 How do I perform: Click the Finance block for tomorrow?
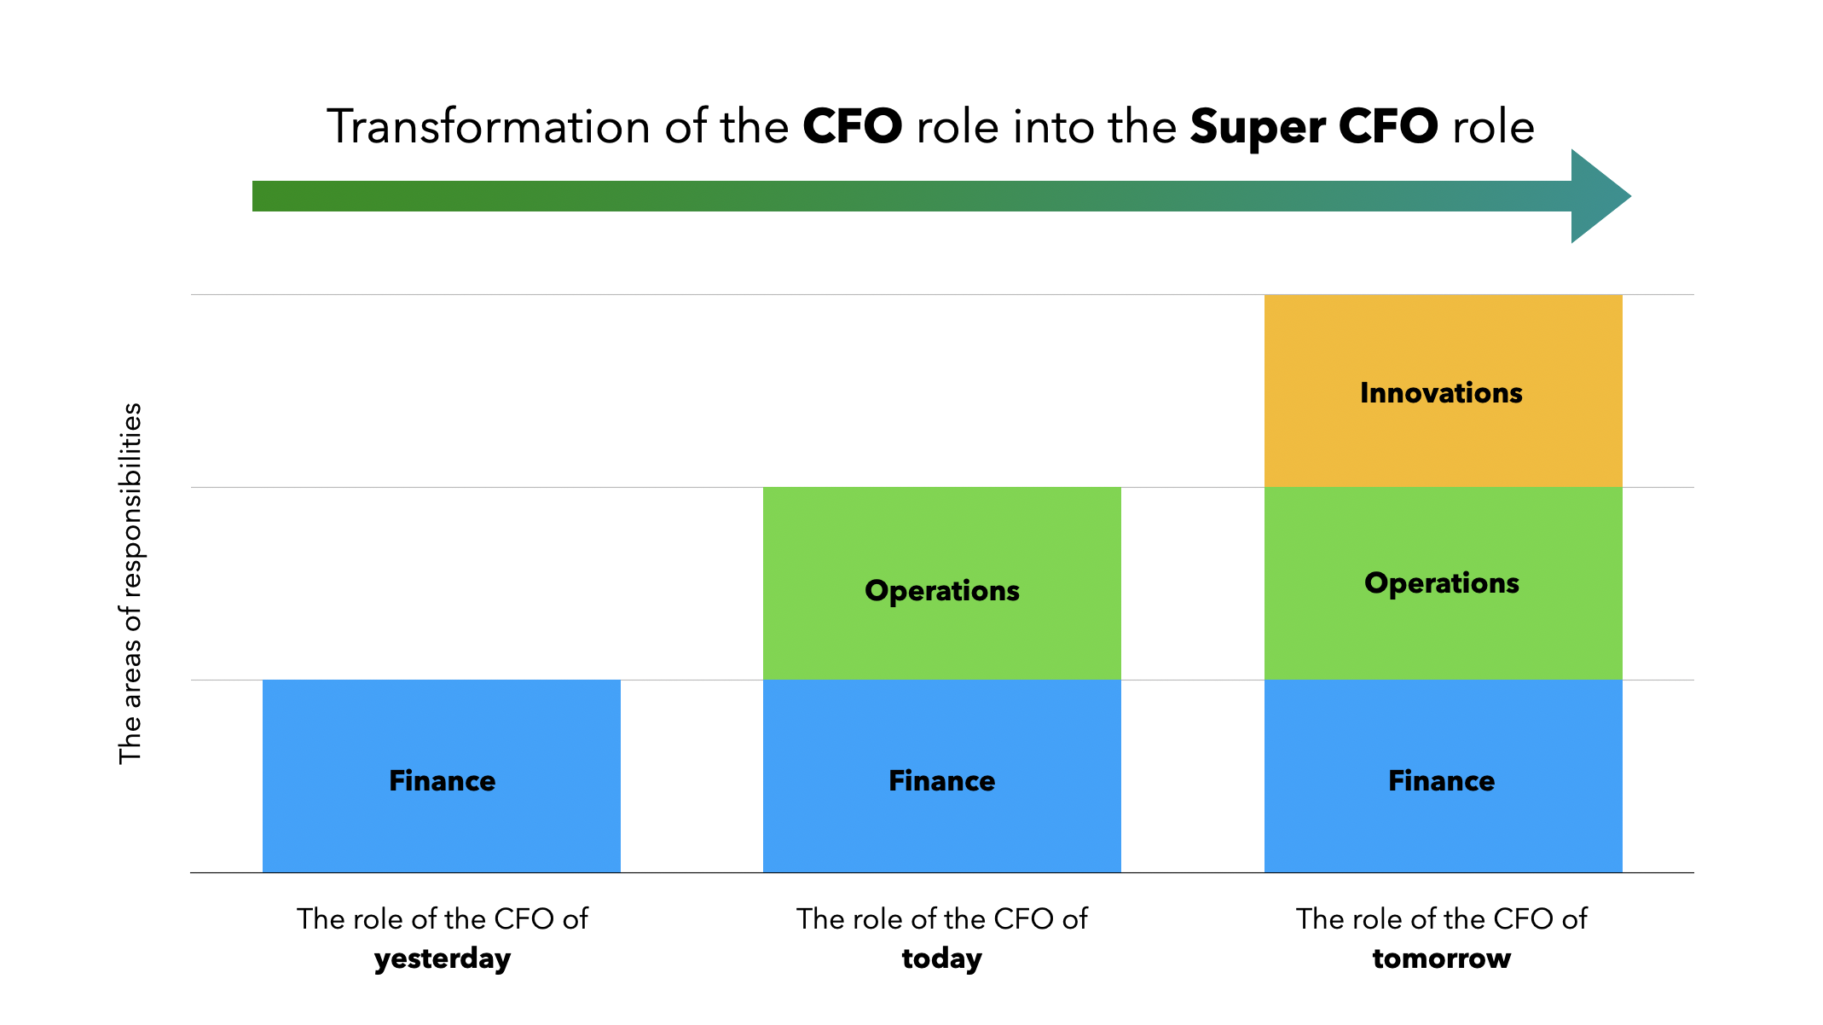[1443, 776]
